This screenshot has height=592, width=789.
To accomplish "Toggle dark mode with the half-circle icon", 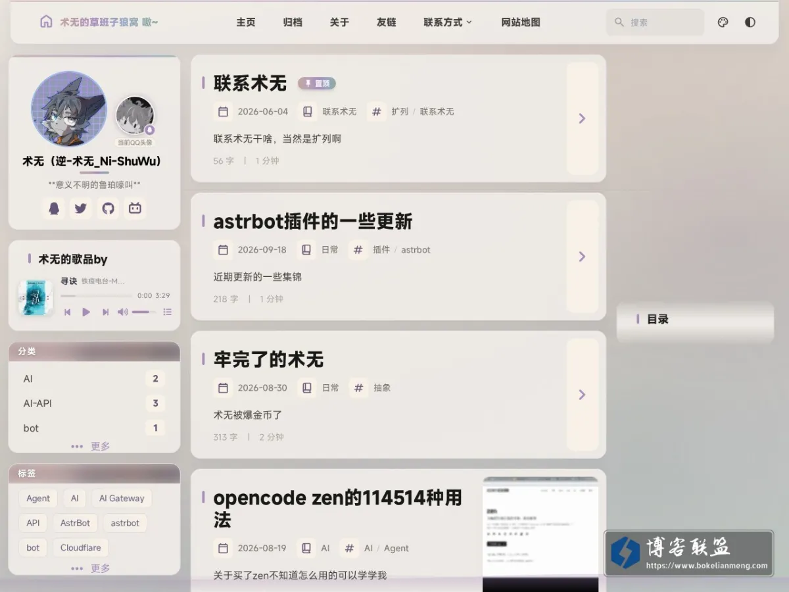I will pyautogui.click(x=750, y=22).
